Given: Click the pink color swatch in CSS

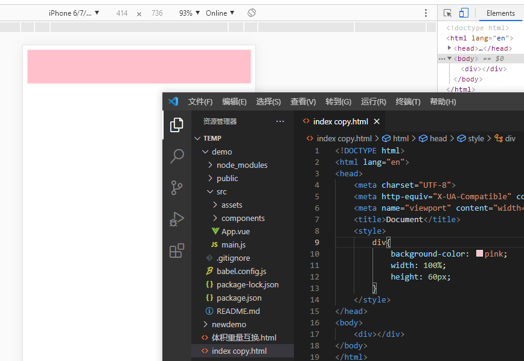Looking at the screenshot, I should click(x=479, y=254).
